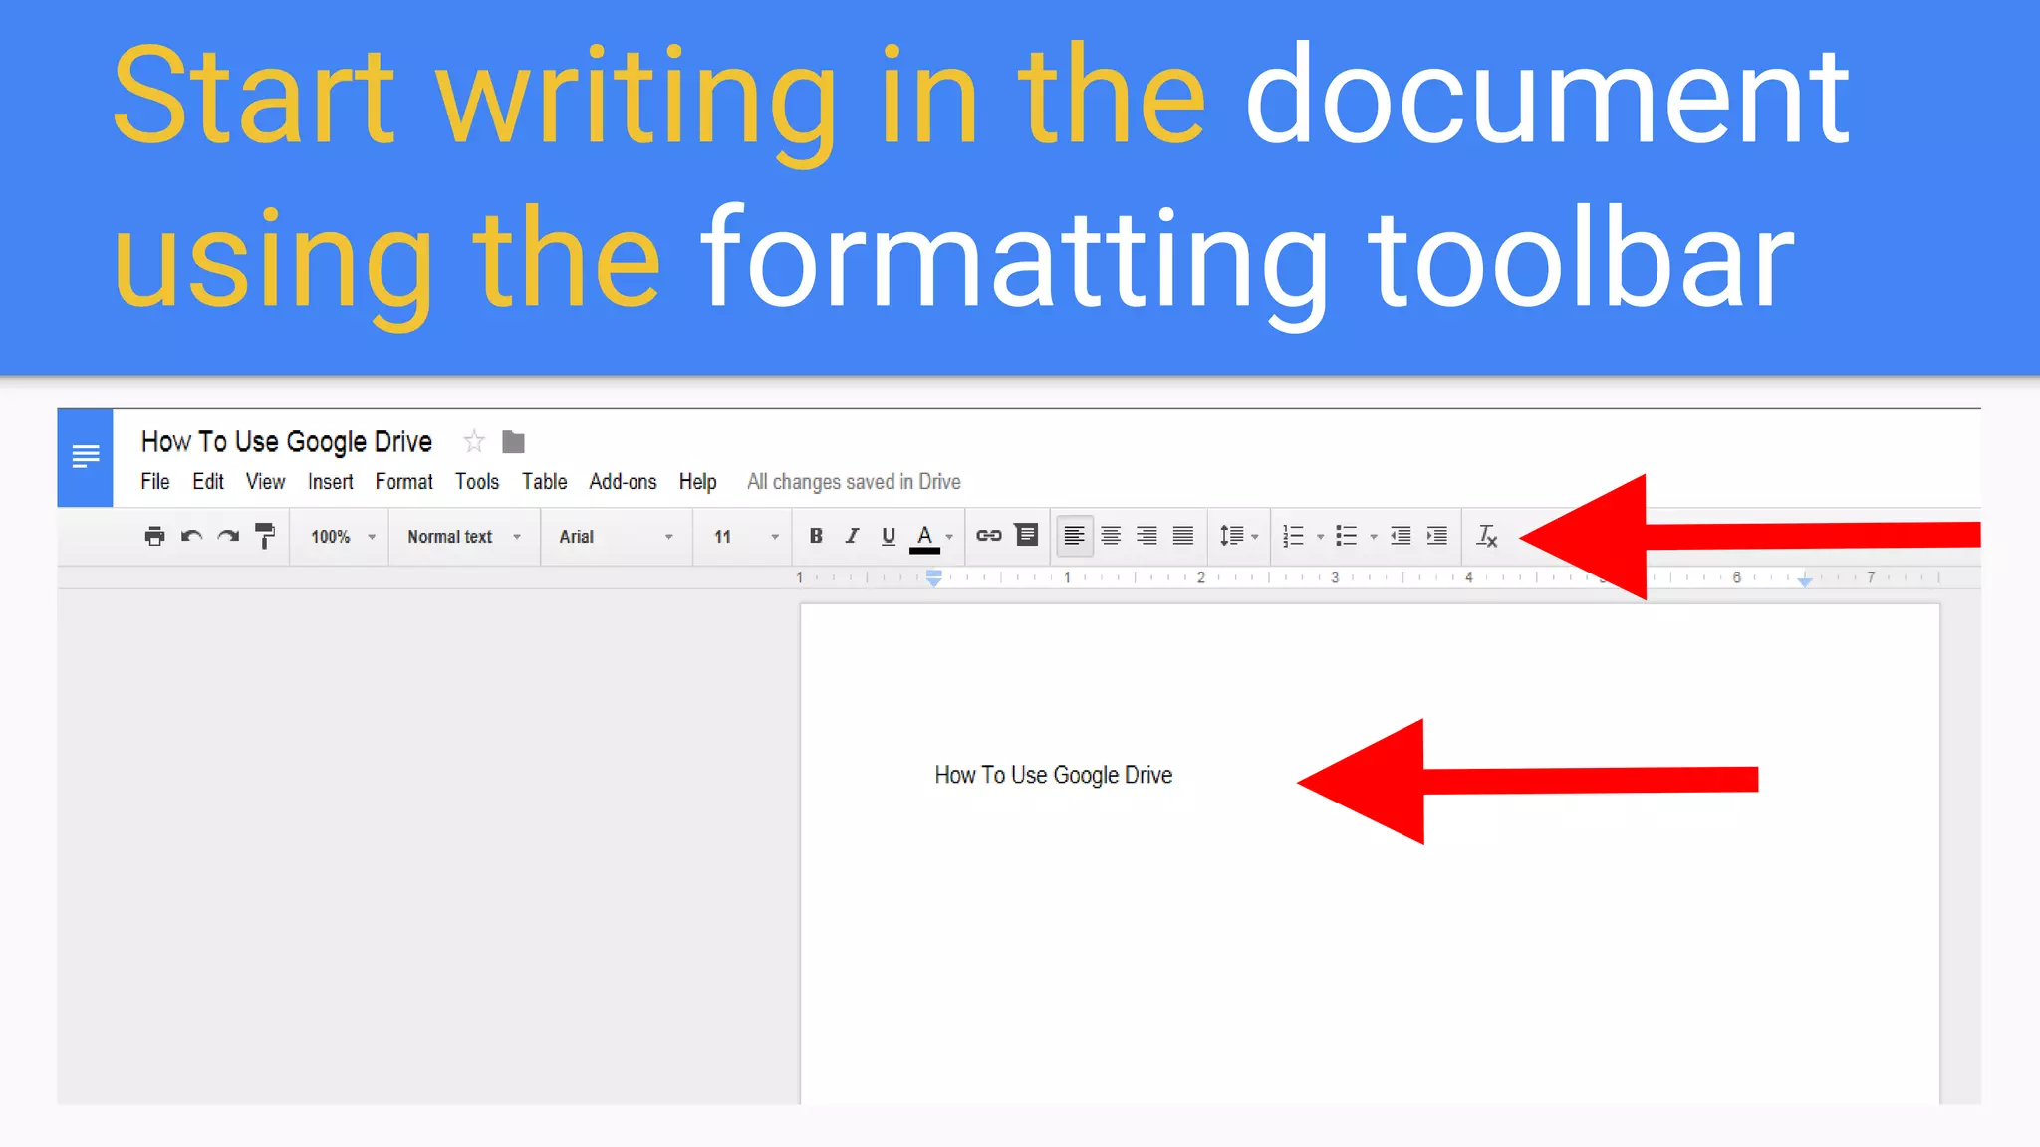Viewport: 2040px width, 1147px height.
Task: Expand the numbered list options arrow
Action: tap(1321, 537)
